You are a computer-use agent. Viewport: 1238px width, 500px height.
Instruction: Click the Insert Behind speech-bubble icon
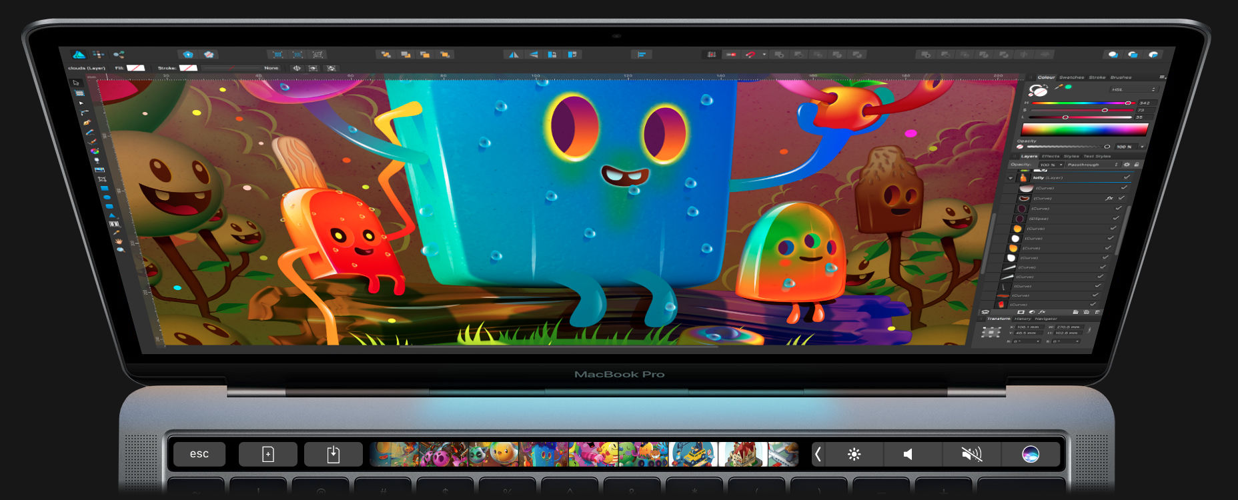1112,55
